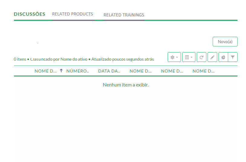The image size is (246, 162).
Task: Show the charts panel via pie icon
Action: [x=223, y=57]
